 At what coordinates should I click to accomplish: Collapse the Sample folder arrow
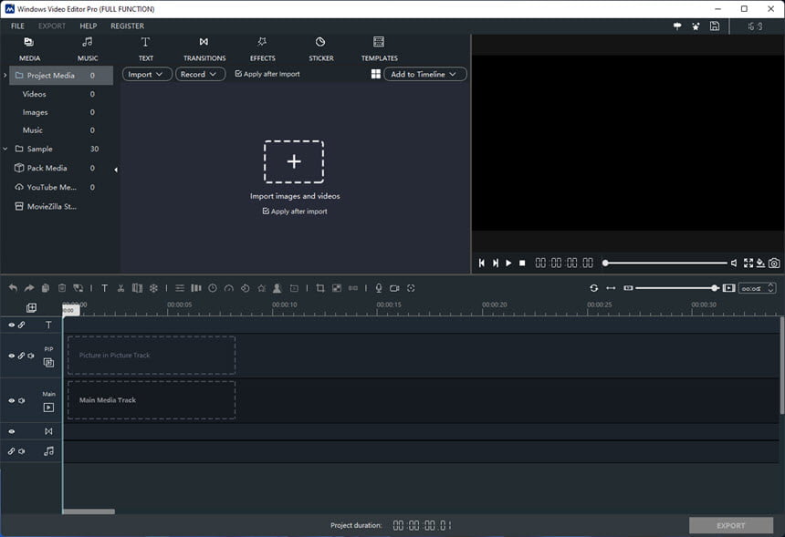tap(5, 149)
